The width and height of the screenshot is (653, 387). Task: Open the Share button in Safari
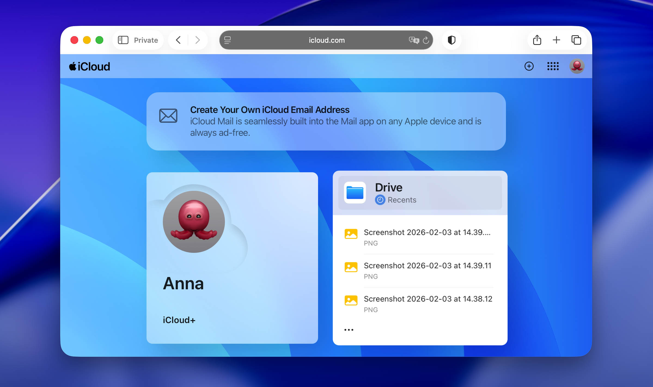pyautogui.click(x=537, y=40)
